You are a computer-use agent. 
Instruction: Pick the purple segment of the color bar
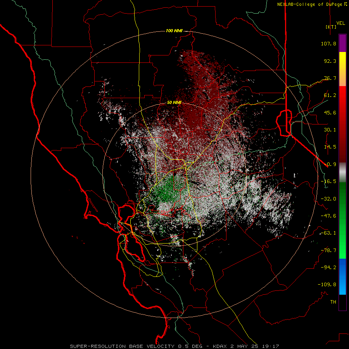(x=342, y=43)
